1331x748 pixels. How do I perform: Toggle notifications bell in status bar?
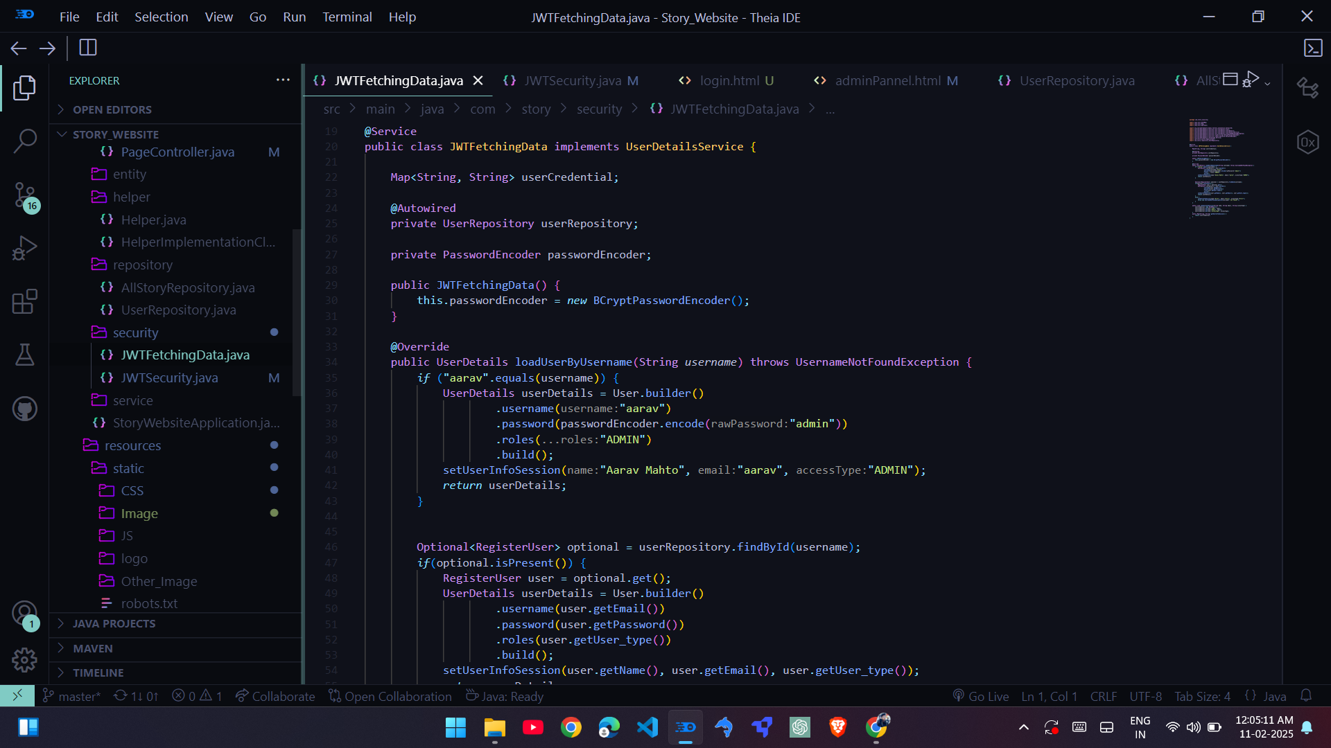click(1306, 695)
